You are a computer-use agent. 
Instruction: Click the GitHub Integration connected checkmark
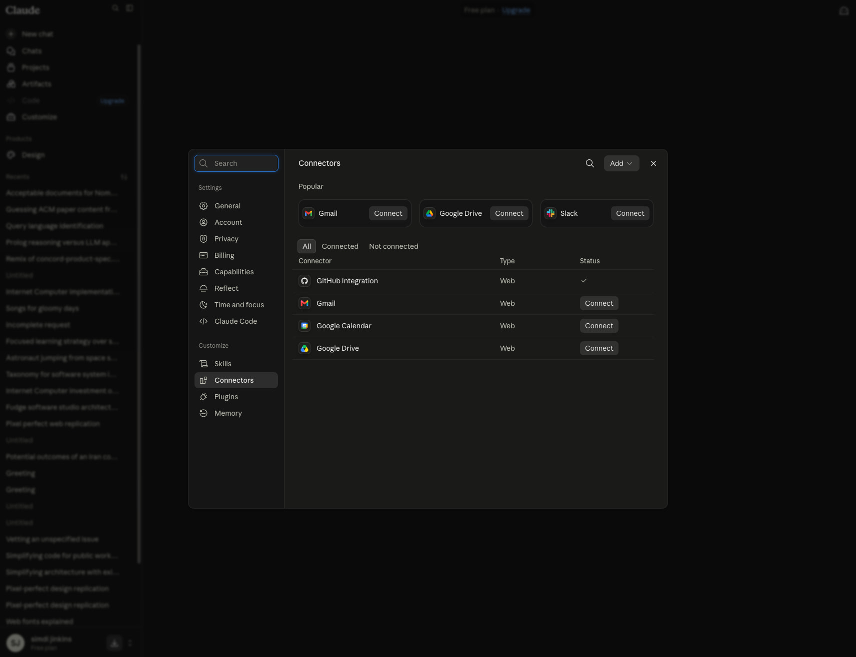tap(583, 281)
